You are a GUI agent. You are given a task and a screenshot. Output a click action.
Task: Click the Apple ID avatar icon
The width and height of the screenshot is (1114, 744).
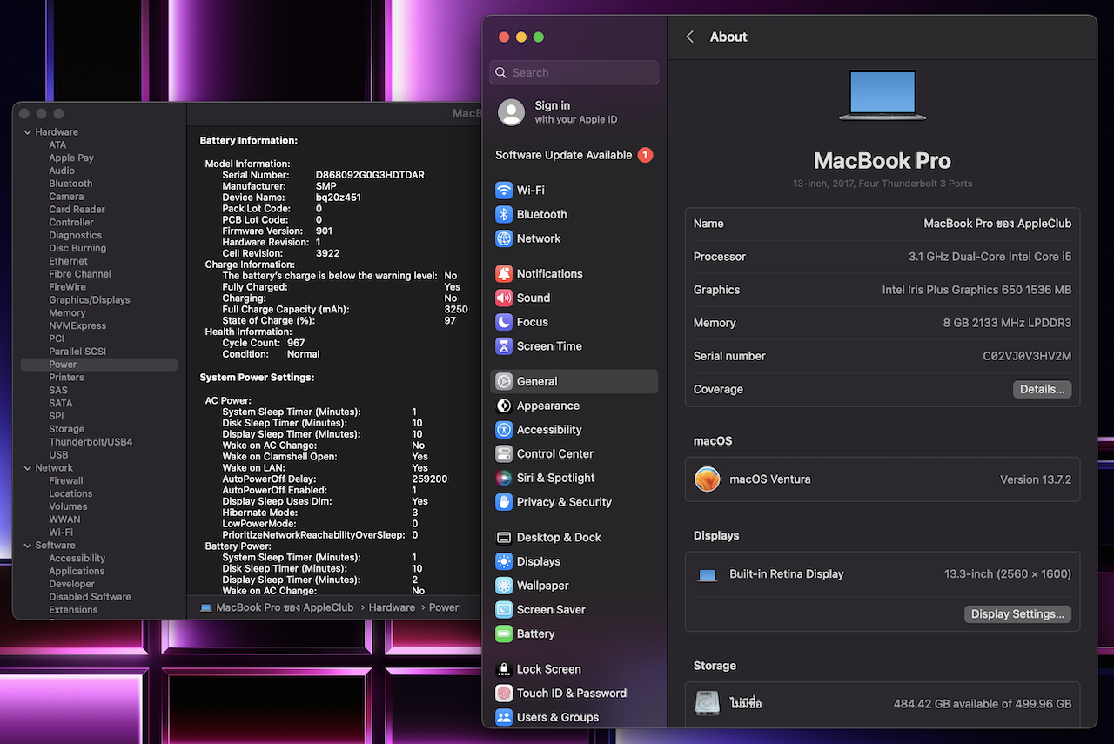(x=511, y=112)
